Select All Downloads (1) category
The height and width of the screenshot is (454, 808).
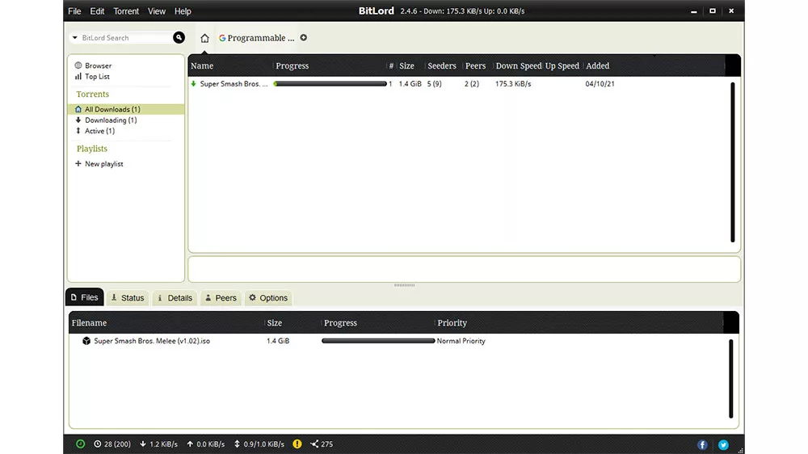pos(126,109)
